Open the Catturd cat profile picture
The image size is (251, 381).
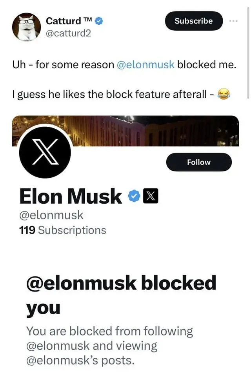(x=26, y=27)
